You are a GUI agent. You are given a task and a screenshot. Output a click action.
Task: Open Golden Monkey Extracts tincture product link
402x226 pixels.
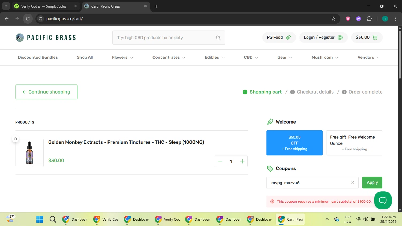pos(126,142)
